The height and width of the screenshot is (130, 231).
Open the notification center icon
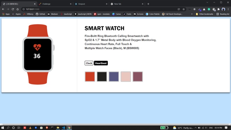[226, 128]
